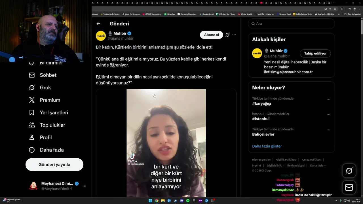Open Reklam bilgisi footer link
363x204 pixels.
pos(296,165)
